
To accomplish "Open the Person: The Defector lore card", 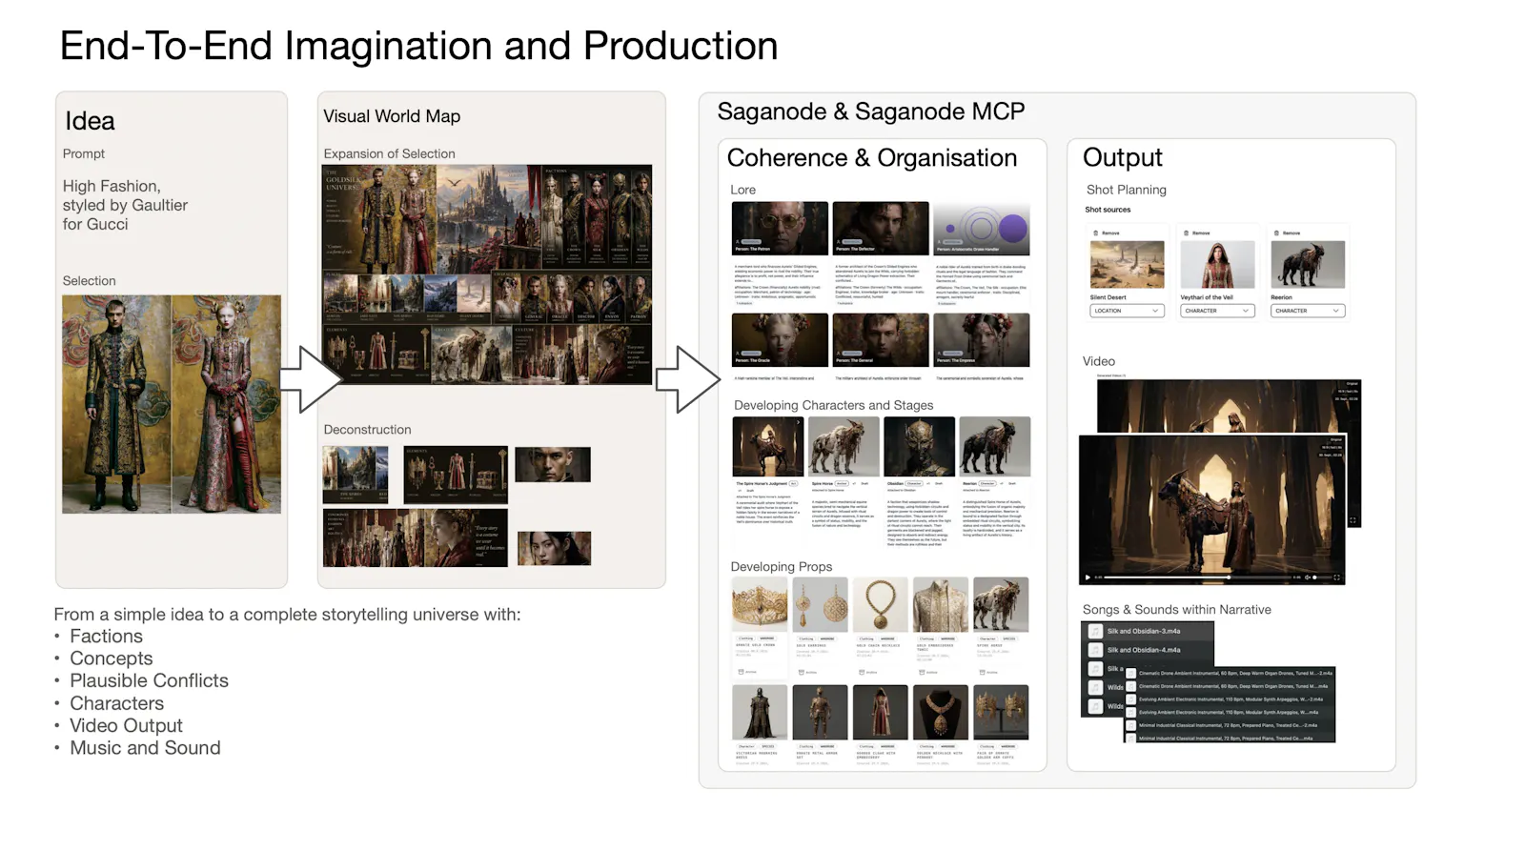I will pyautogui.click(x=881, y=228).
